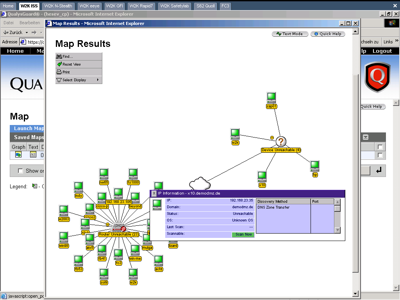Click the Home link in QualysGuard nav
Screen dimensions: 400x300
click(x=15, y=51)
